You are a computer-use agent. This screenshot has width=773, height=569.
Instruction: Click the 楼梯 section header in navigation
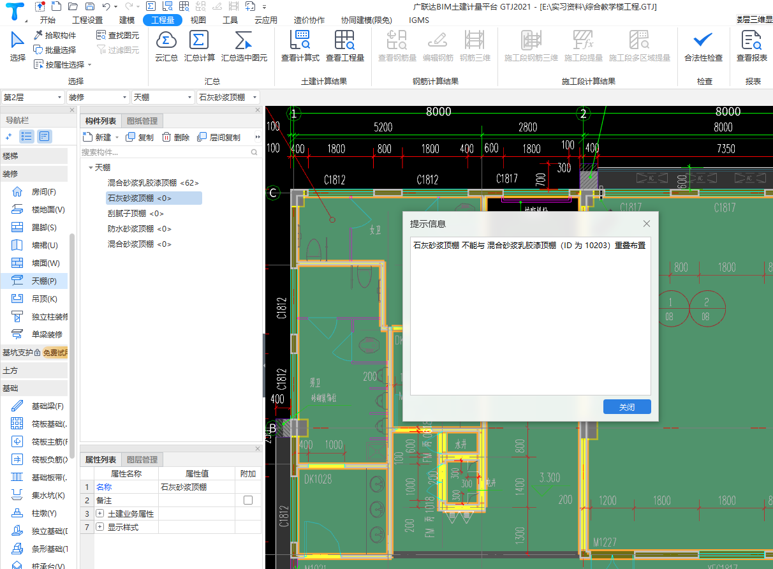tap(34, 156)
